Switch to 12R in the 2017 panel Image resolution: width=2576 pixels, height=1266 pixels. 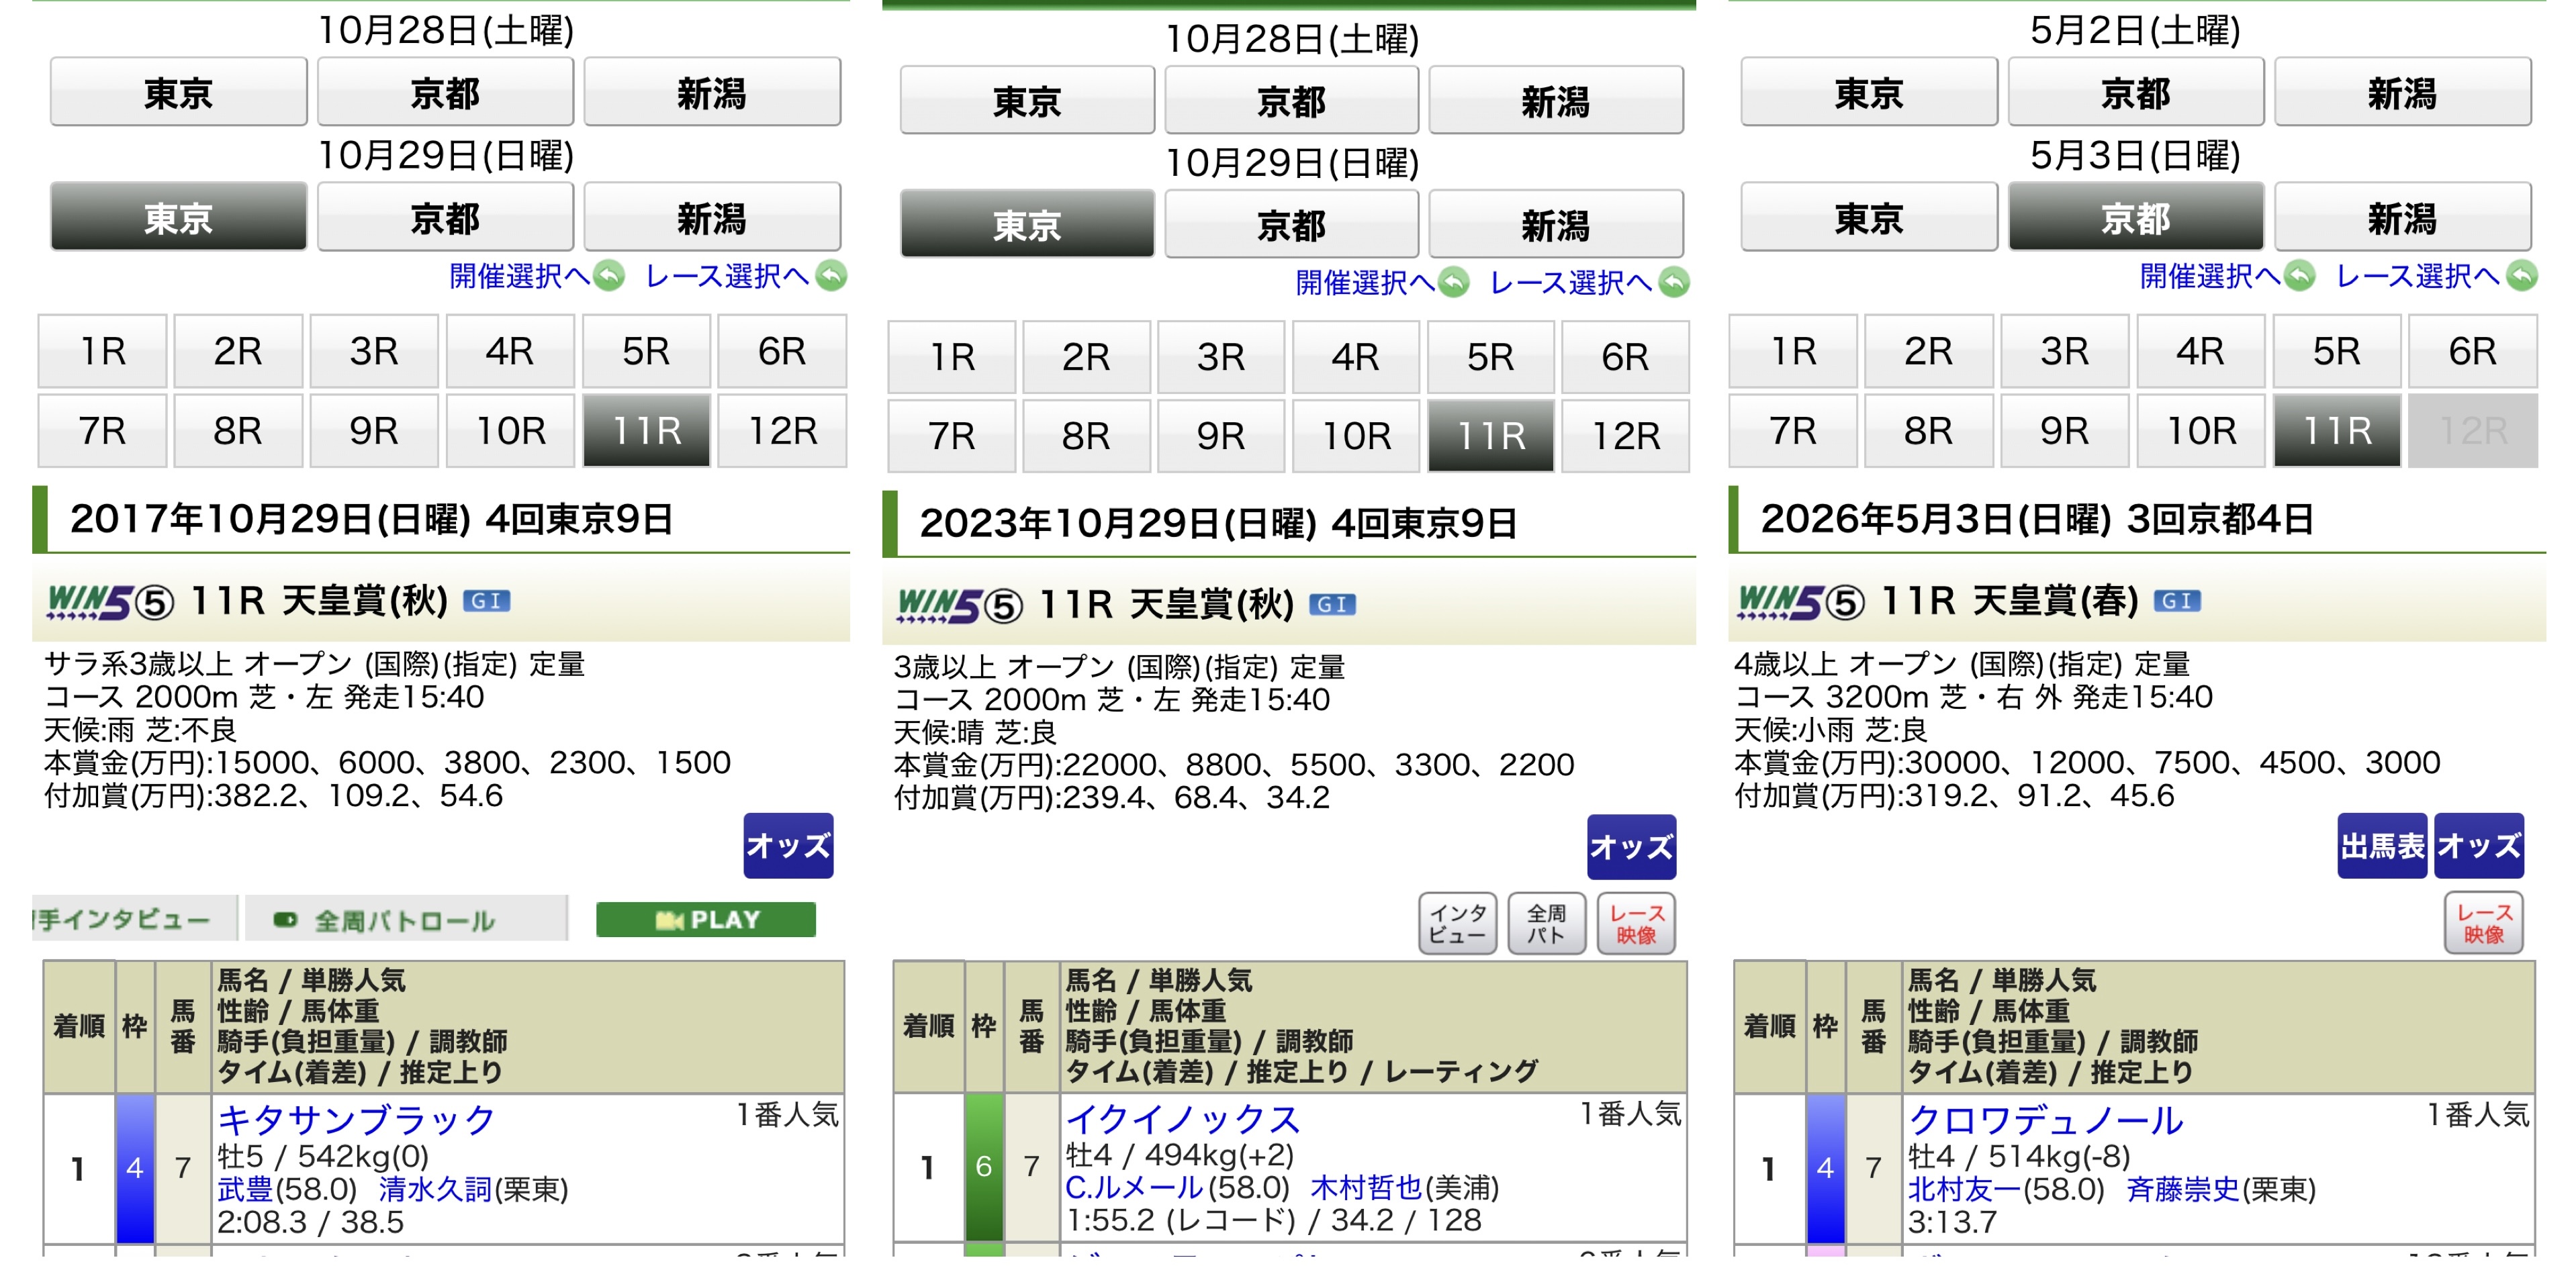[782, 431]
